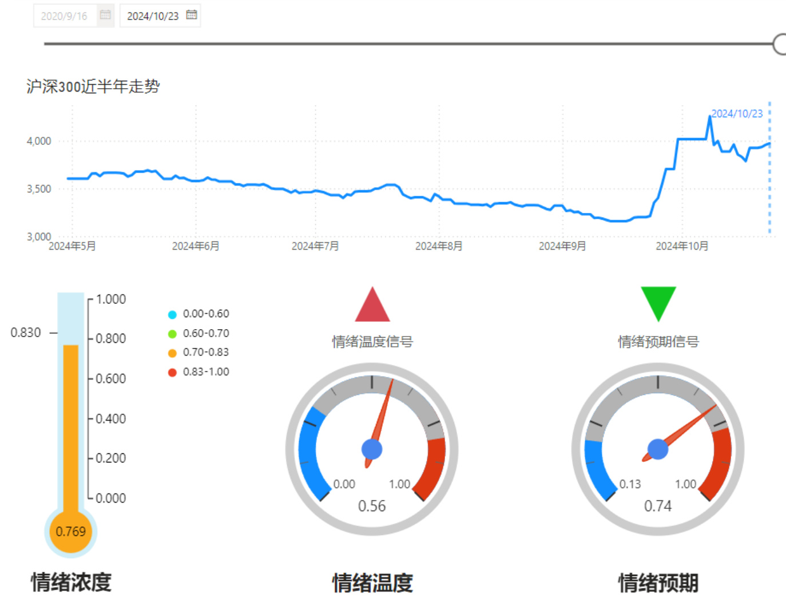Click the 2020/9/16 start date field

[64, 16]
